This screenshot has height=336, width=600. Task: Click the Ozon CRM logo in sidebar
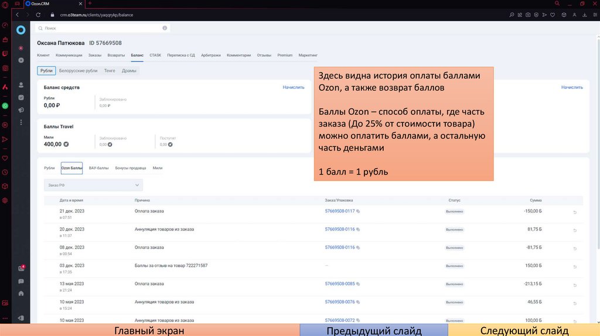pyautogui.click(x=21, y=30)
